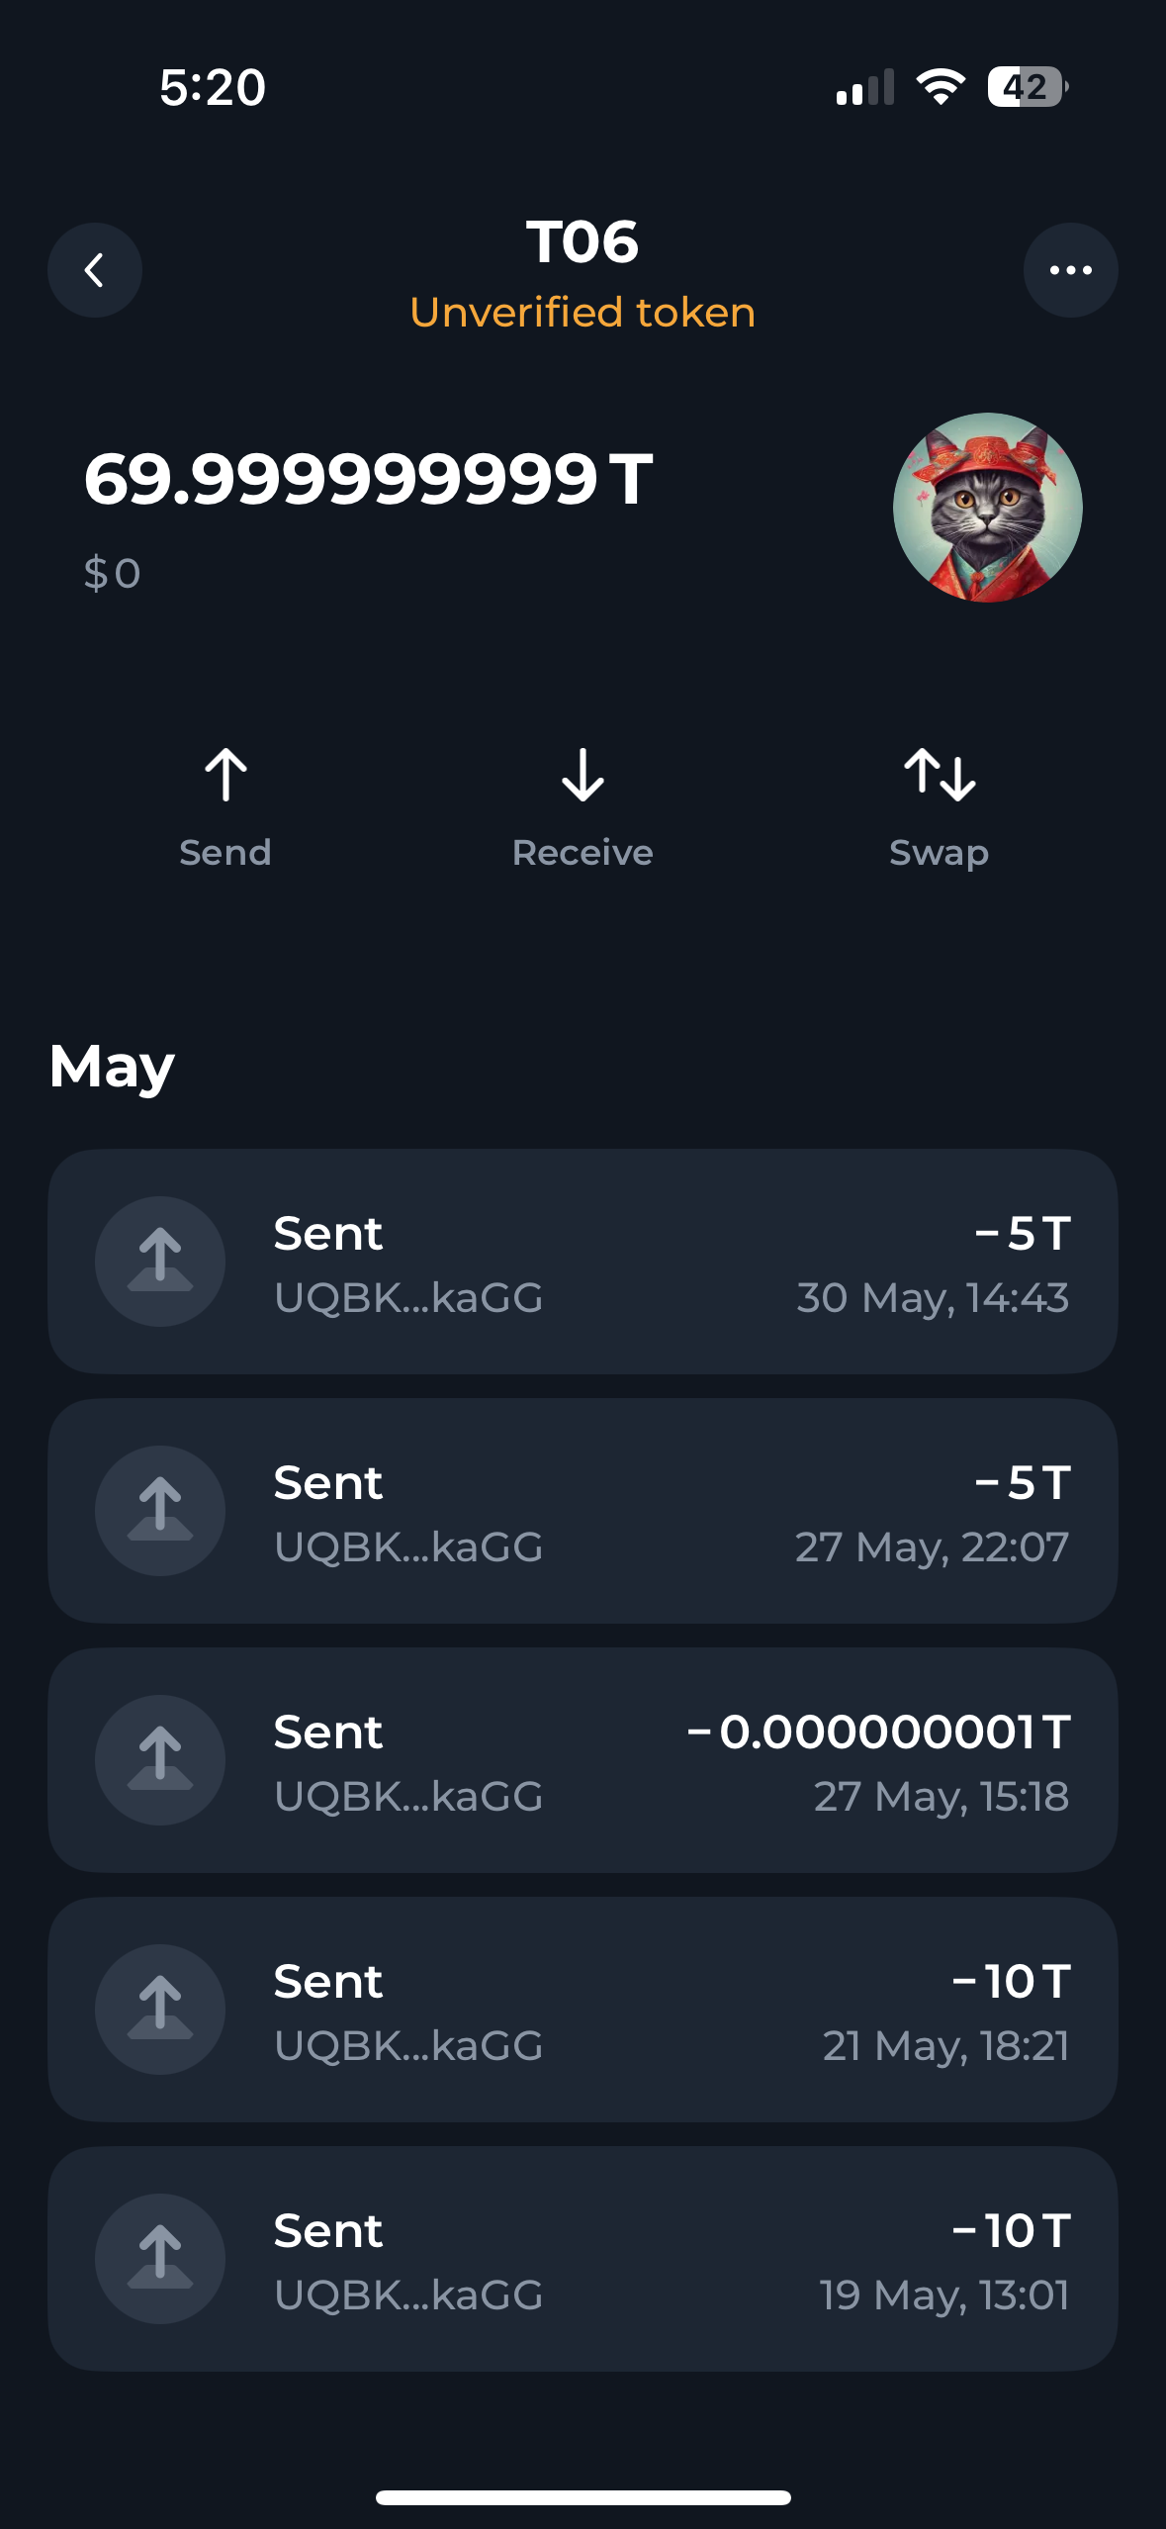
Task: Tap the 69.999999999 T balance amount
Action: coord(368,480)
